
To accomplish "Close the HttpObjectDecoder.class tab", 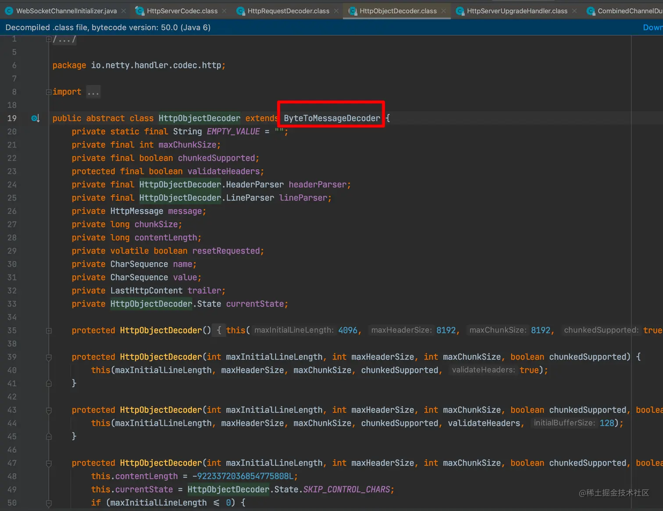I will tap(444, 11).
